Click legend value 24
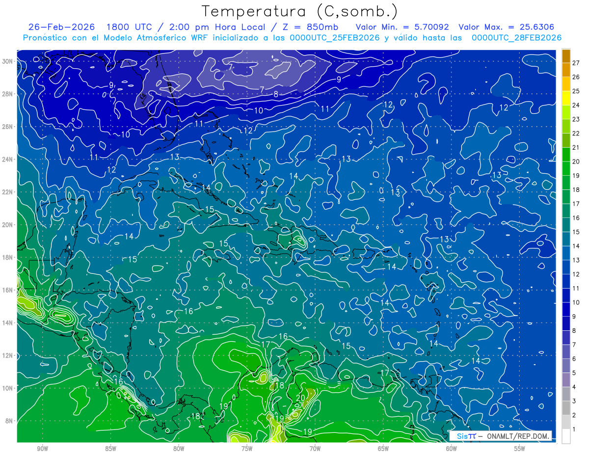This screenshot has height=455, width=589. point(576,105)
